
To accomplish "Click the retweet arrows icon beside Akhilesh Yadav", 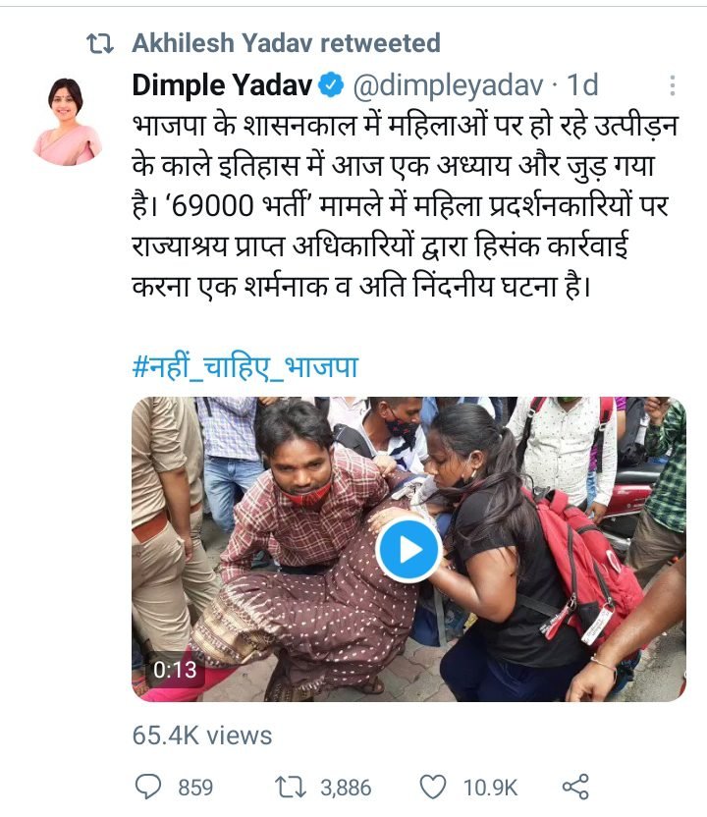I will pyautogui.click(x=99, y=44).
